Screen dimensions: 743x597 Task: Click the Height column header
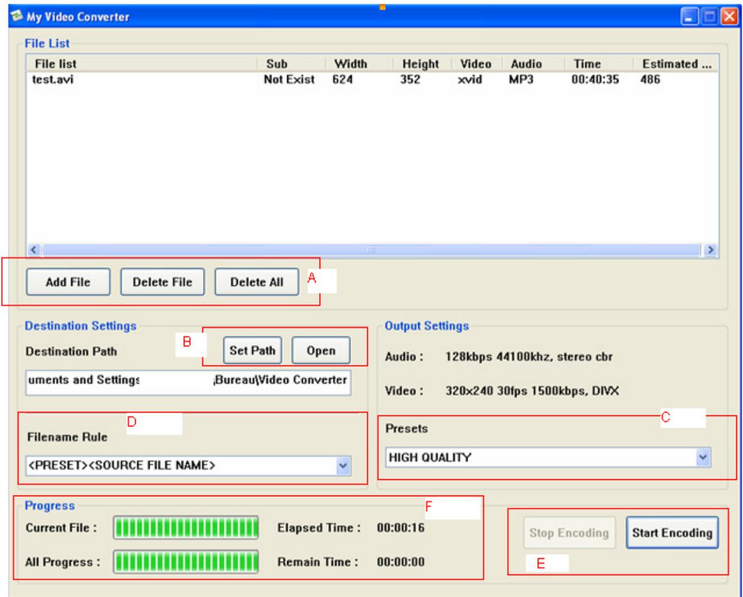click(422, 64)
